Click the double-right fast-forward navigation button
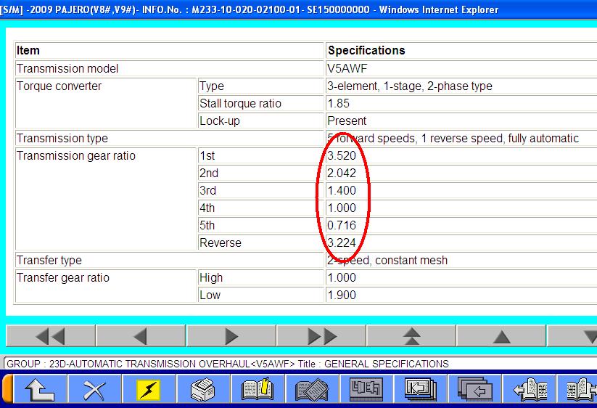The image size is (597, 408). (x=321, y=336)
